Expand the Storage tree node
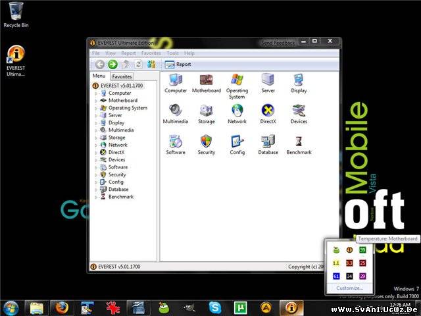421x316 pixels. tap(96, 138)
